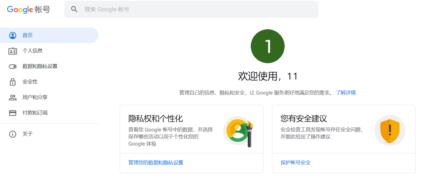
Task: Follow the 了解详情 link
Action: (346, 93)
